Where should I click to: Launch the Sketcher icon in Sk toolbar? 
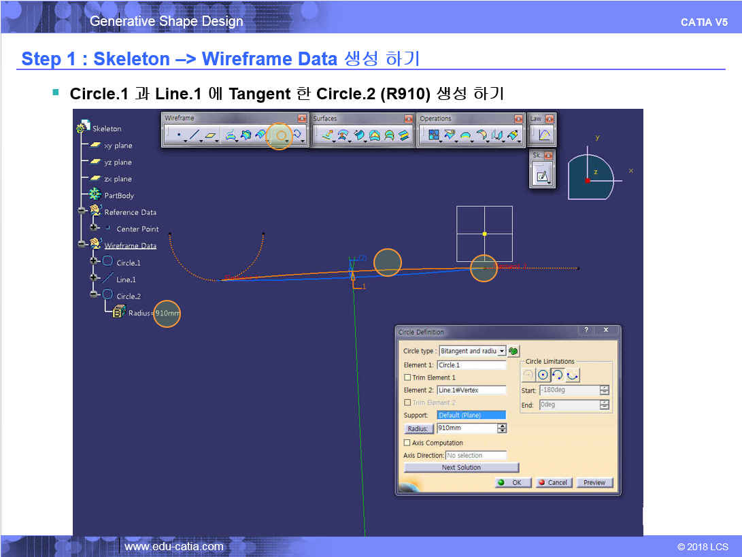pyautogui.click(x=542, y=177)
